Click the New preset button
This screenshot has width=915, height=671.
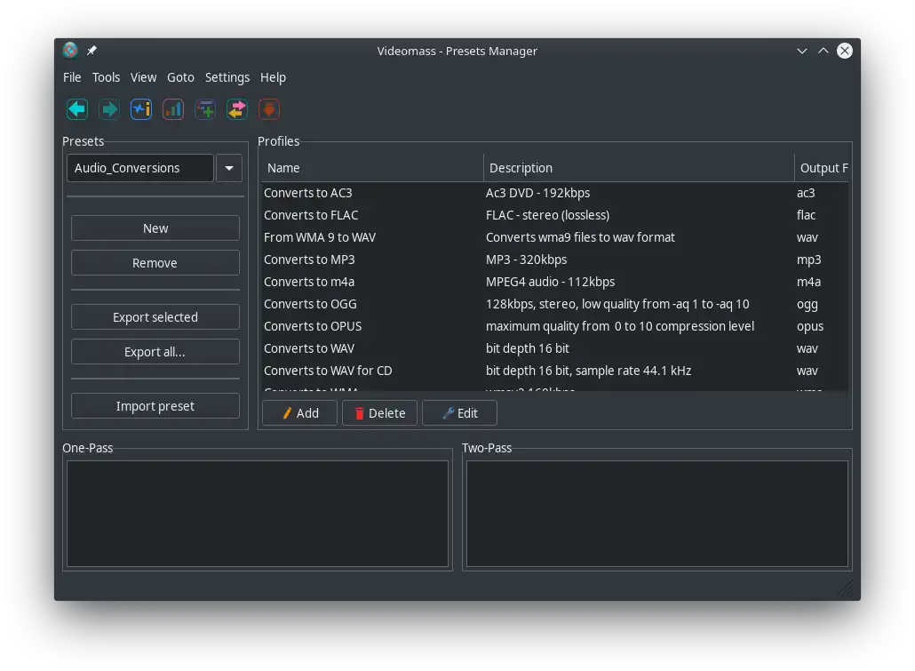[x=155, y=228]
